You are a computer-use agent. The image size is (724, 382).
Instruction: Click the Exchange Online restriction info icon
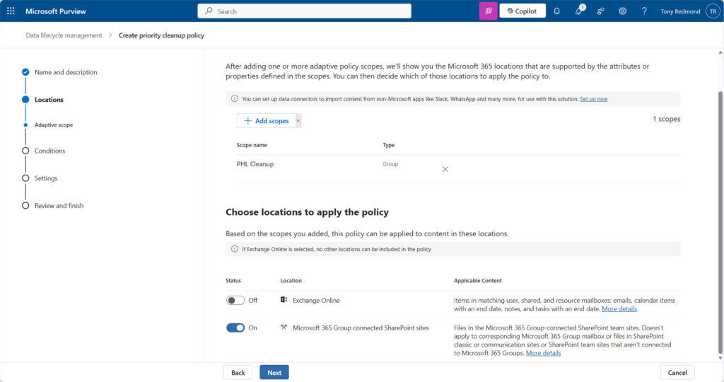[235, 249]
